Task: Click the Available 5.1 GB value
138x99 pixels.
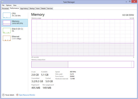Action: [x=45, y=75]
